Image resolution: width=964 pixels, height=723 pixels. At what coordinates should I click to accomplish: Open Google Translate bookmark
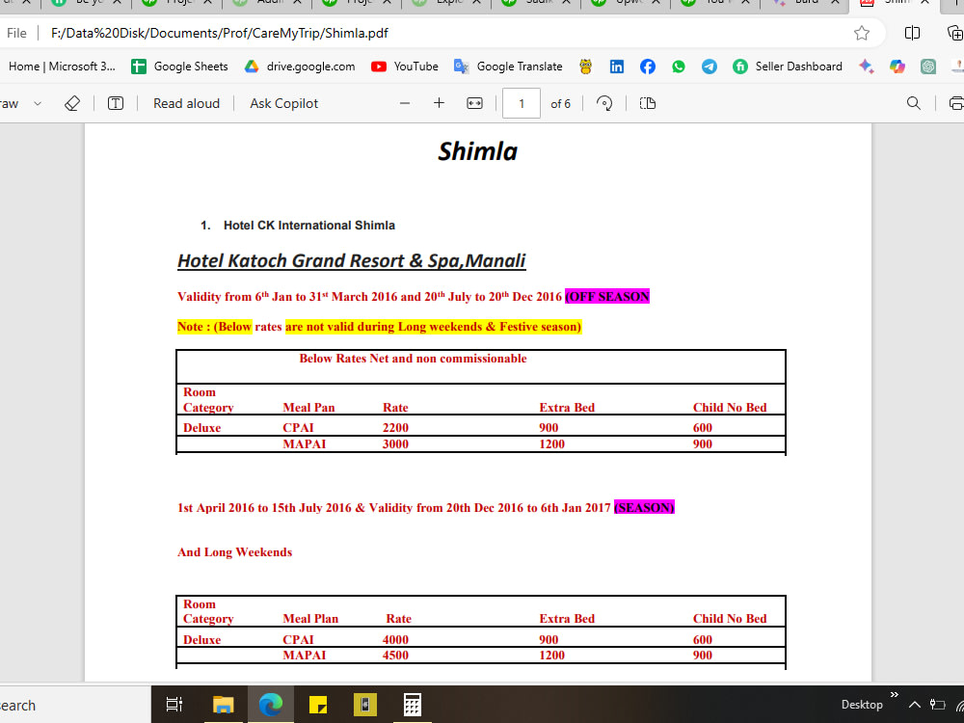click(x=508, y=67)
